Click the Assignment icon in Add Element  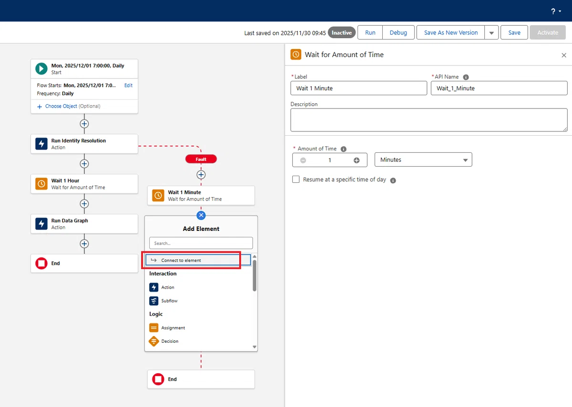(x=153, y=328)
